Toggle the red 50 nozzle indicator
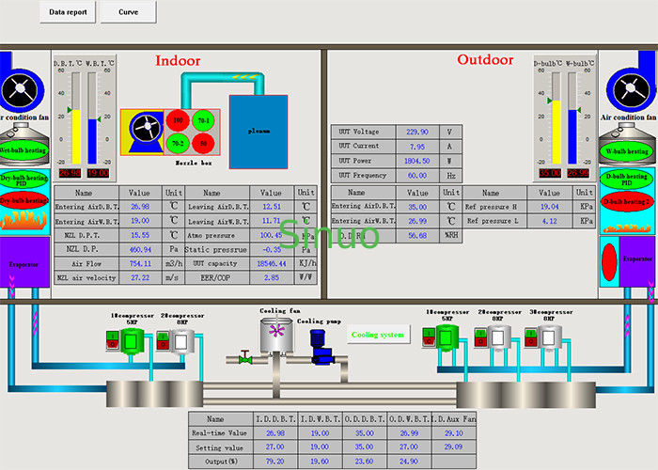The width and height of the screenshot is (658, 470). point(203,144)
